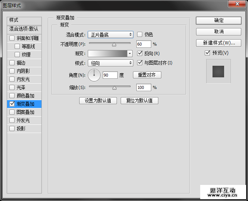Screen dimensions: 248x201
Task: Click the 缩放 value field showing 100
Action: point(144,87)
